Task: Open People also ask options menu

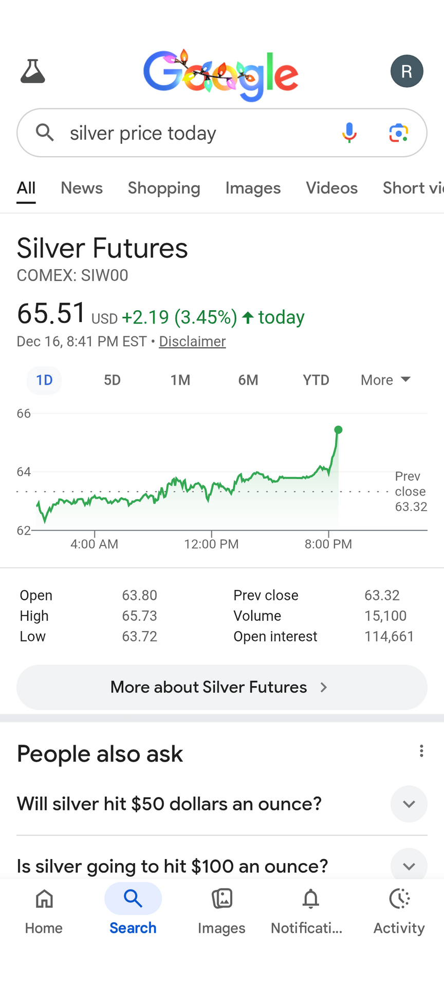Action: 421,751
